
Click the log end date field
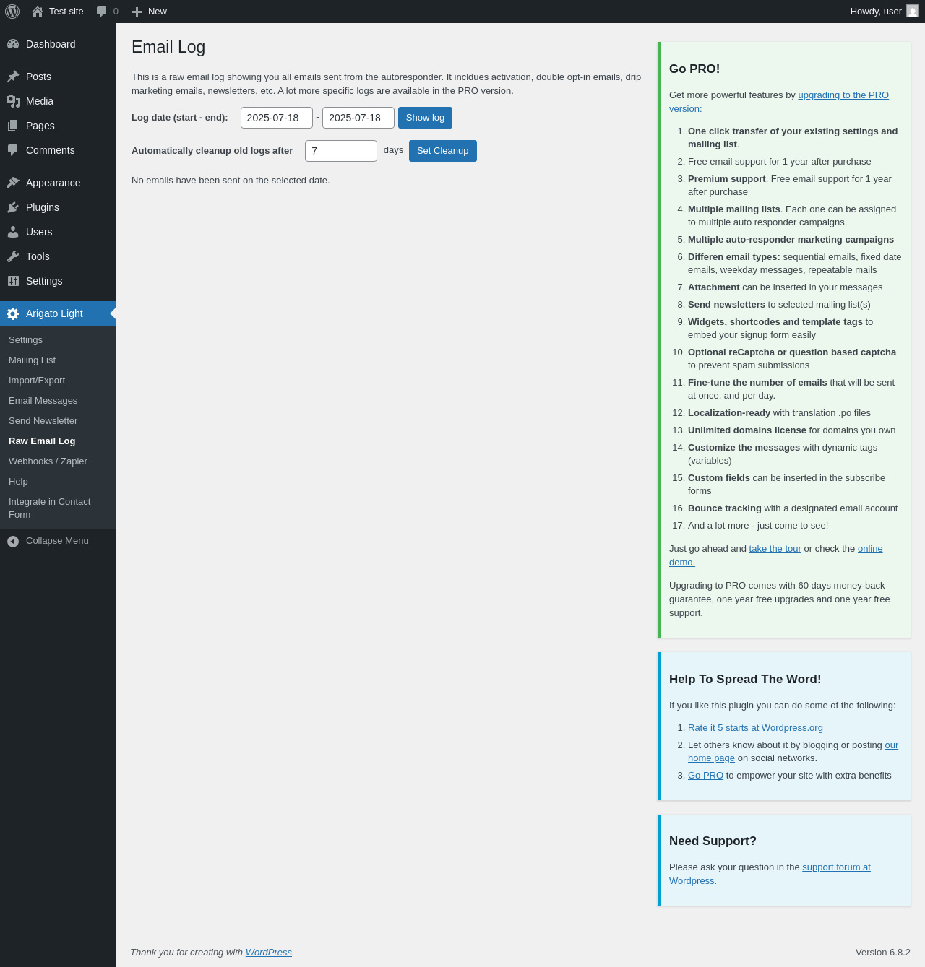358,118
